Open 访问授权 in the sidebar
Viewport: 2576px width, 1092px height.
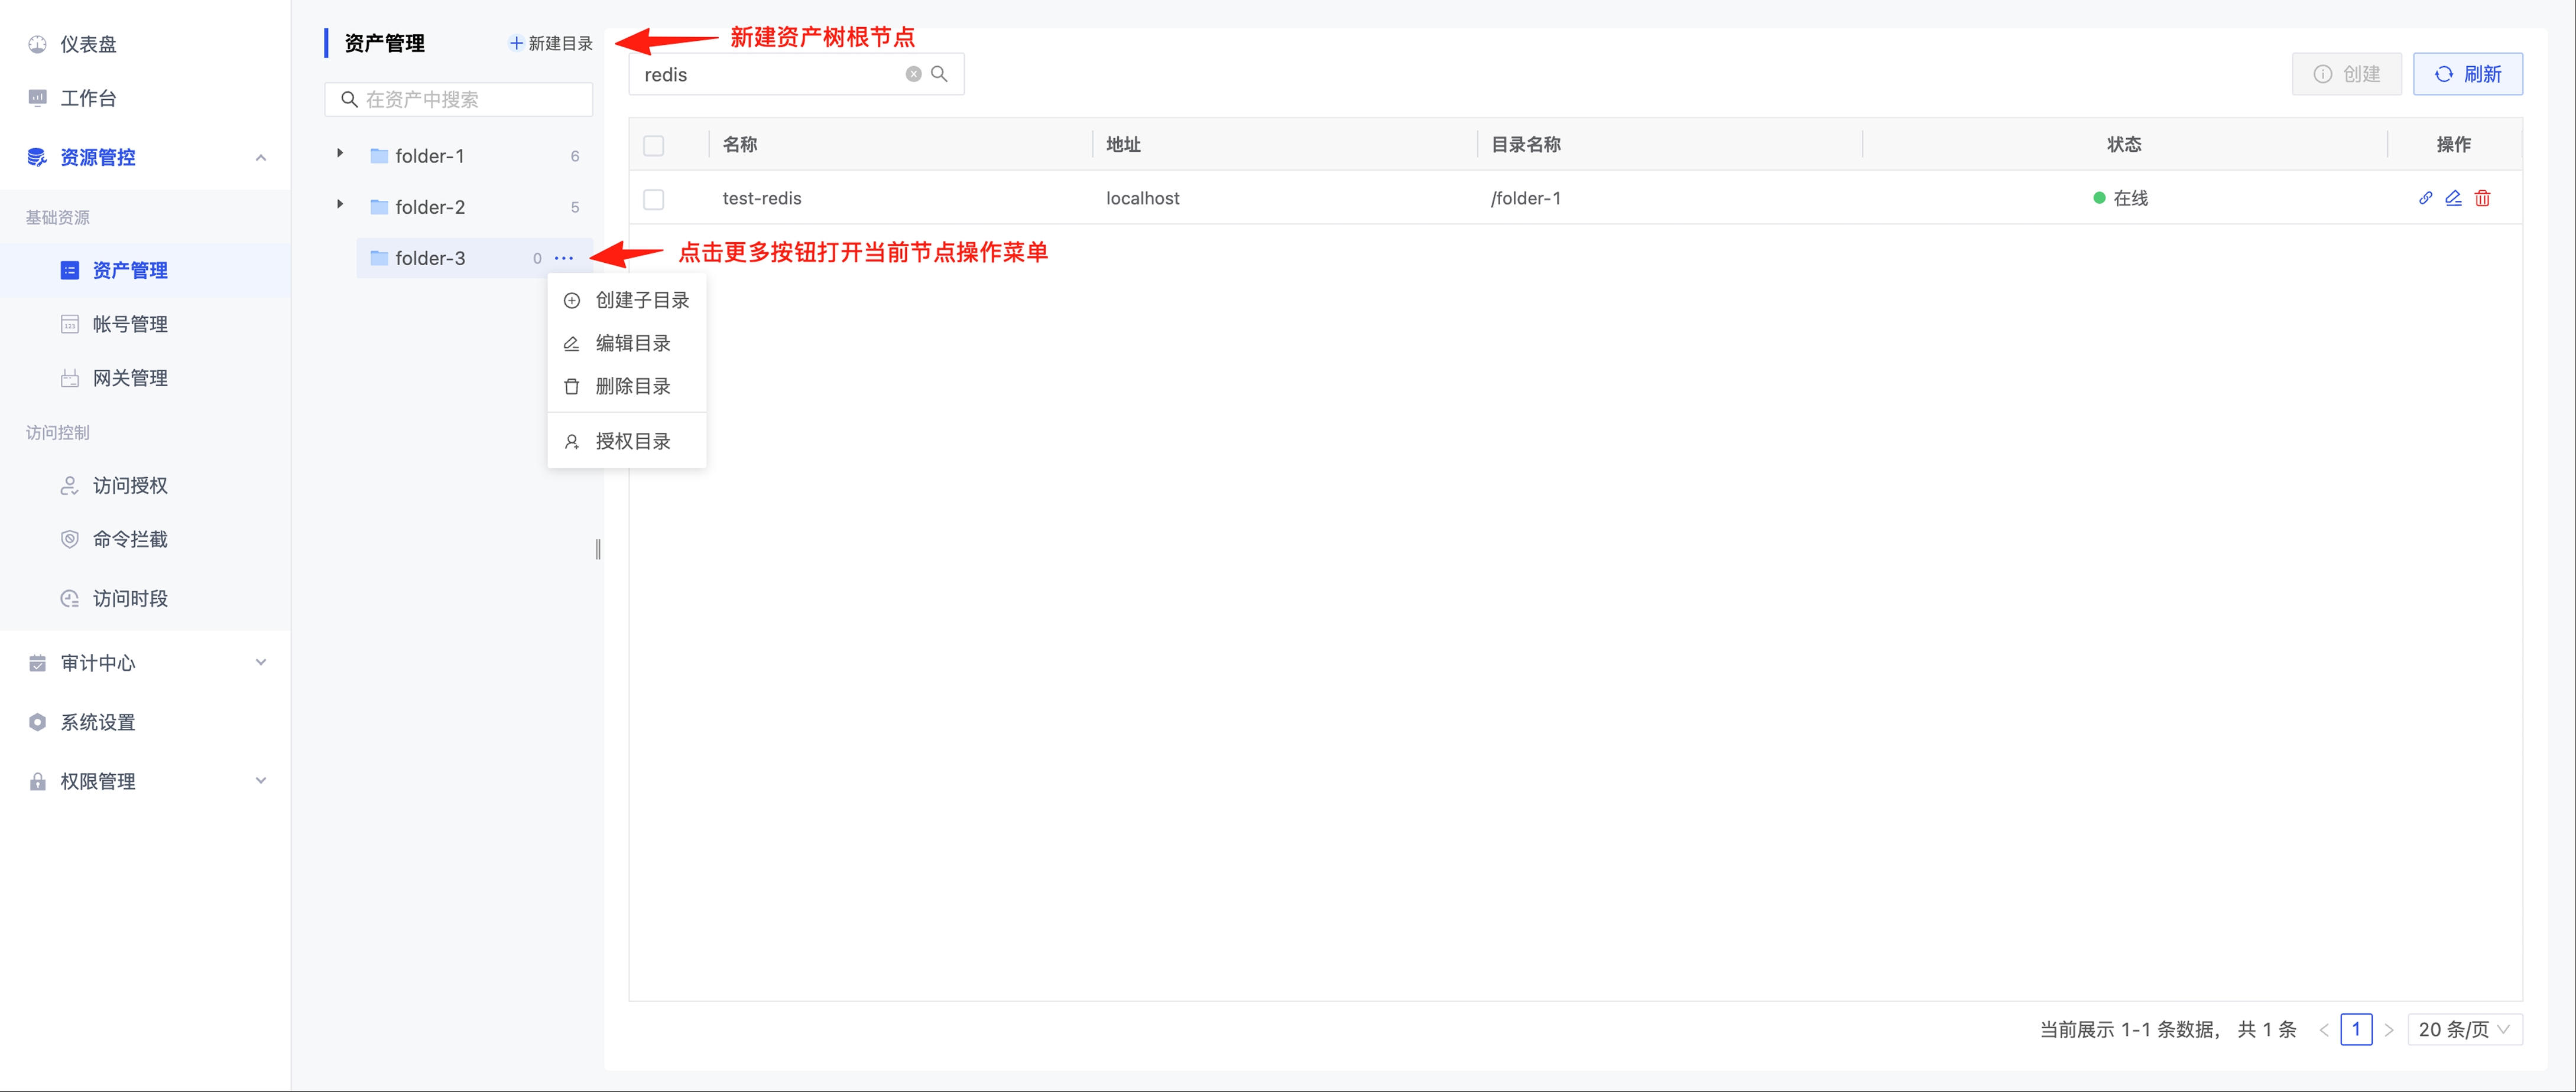click(x=145, y=485)
